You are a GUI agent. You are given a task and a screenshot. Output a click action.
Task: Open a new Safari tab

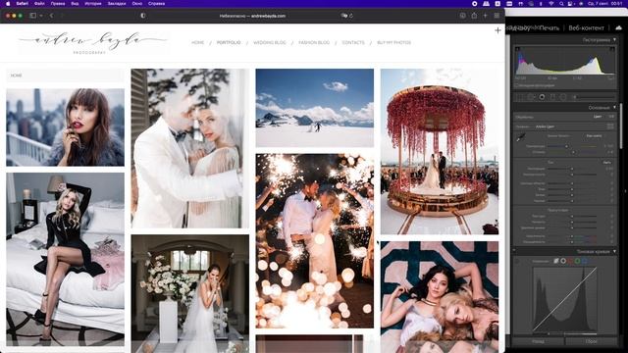pos(485,16)
